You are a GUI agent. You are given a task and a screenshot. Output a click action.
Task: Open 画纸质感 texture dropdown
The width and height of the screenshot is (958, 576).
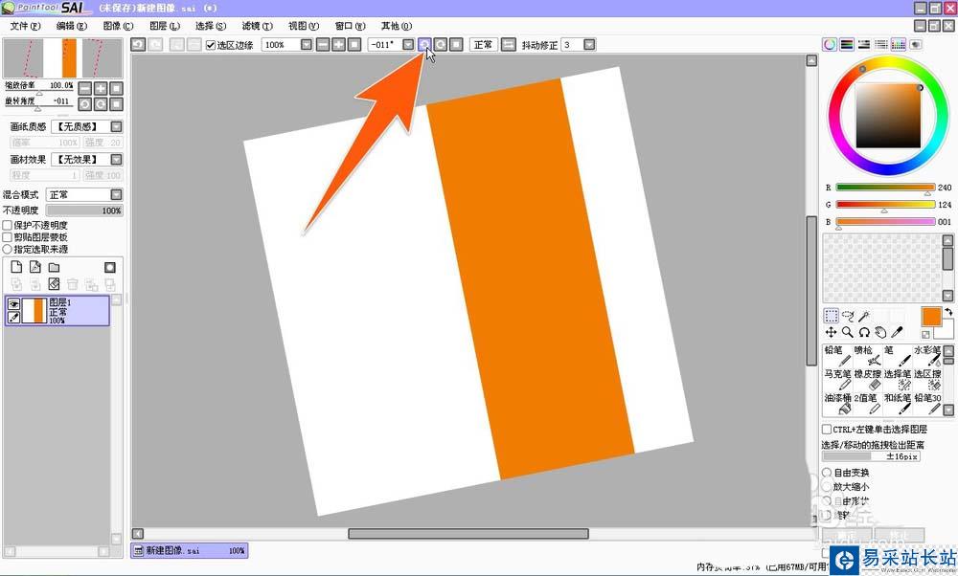click(116, 126)
